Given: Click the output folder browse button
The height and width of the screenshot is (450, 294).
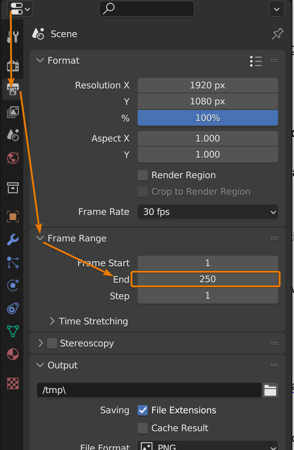Looking at the screenshot, I should (x=270, y=390).
